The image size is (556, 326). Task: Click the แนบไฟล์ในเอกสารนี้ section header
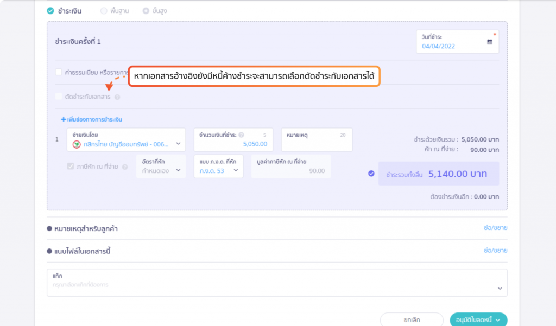pyautogui.click(x=79, y=251)
